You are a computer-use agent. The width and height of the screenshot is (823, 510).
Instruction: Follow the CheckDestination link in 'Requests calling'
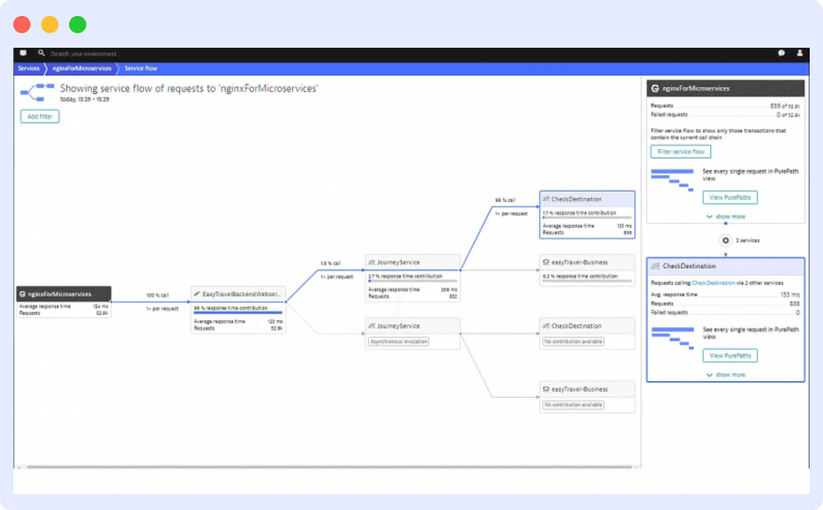click(713, 283)
